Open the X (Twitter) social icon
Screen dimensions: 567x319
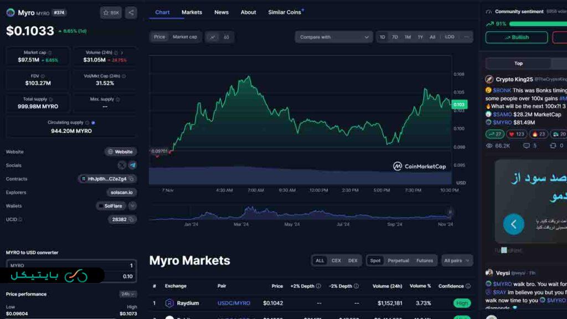click(x=122, y=165)
